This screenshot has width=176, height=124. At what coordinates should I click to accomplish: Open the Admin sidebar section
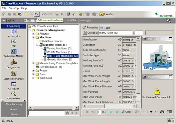(x=14, y=109)
